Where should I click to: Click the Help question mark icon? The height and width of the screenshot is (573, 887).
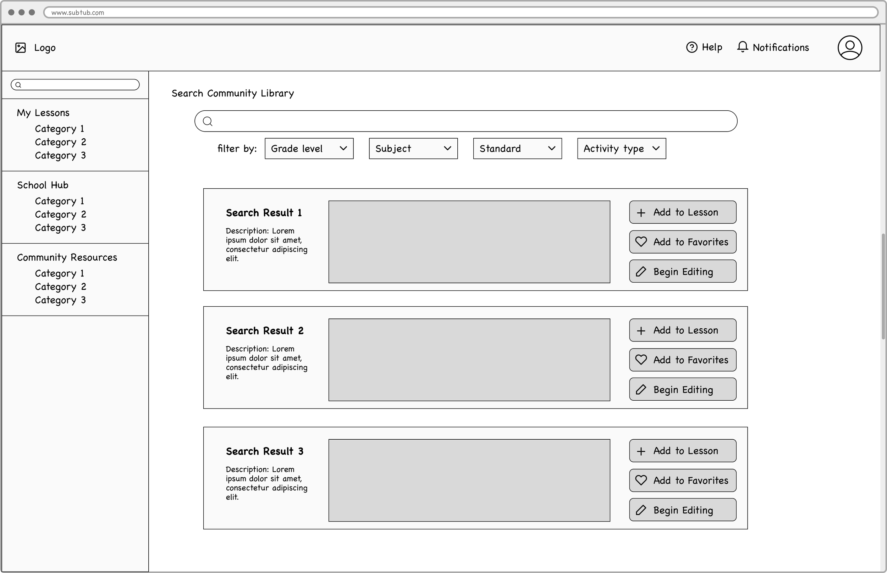coord(692,48)
